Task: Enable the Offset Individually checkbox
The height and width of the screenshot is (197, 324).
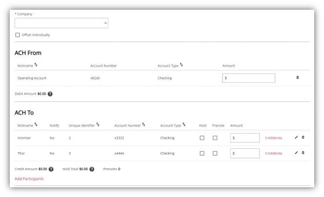Action: [x=18, y=35]
